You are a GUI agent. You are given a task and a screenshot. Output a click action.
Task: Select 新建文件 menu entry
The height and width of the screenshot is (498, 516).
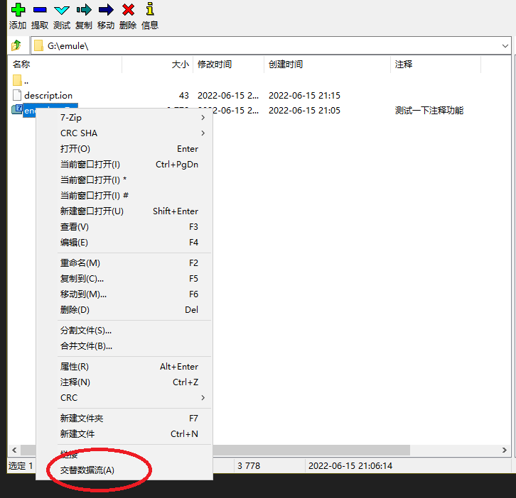[x=124, y=434]
